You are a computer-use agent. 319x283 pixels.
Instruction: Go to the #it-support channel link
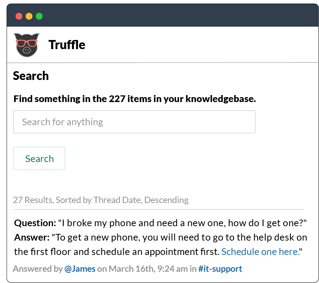click(x=220, y=269)
